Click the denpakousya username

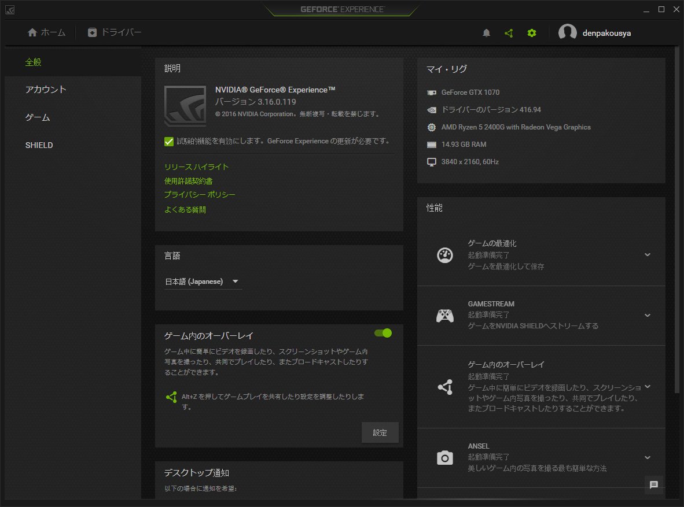pyautogui.click(x=606, y=33)
